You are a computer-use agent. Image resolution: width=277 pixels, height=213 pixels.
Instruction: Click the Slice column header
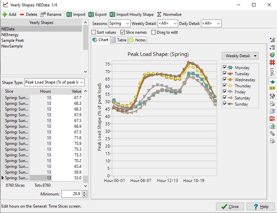click(x=16, y=91)
